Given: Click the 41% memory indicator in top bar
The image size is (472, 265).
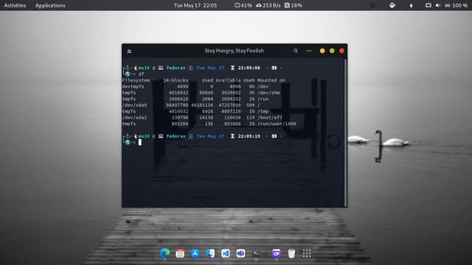Looking at the screenshot, I should [243, 5].
